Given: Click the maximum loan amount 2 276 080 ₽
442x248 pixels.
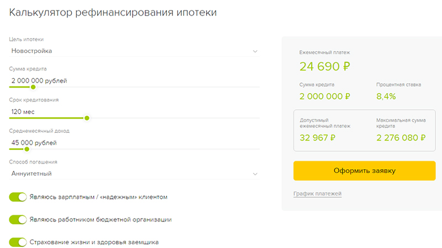Looking at the screenshot, I should [401, 138].
